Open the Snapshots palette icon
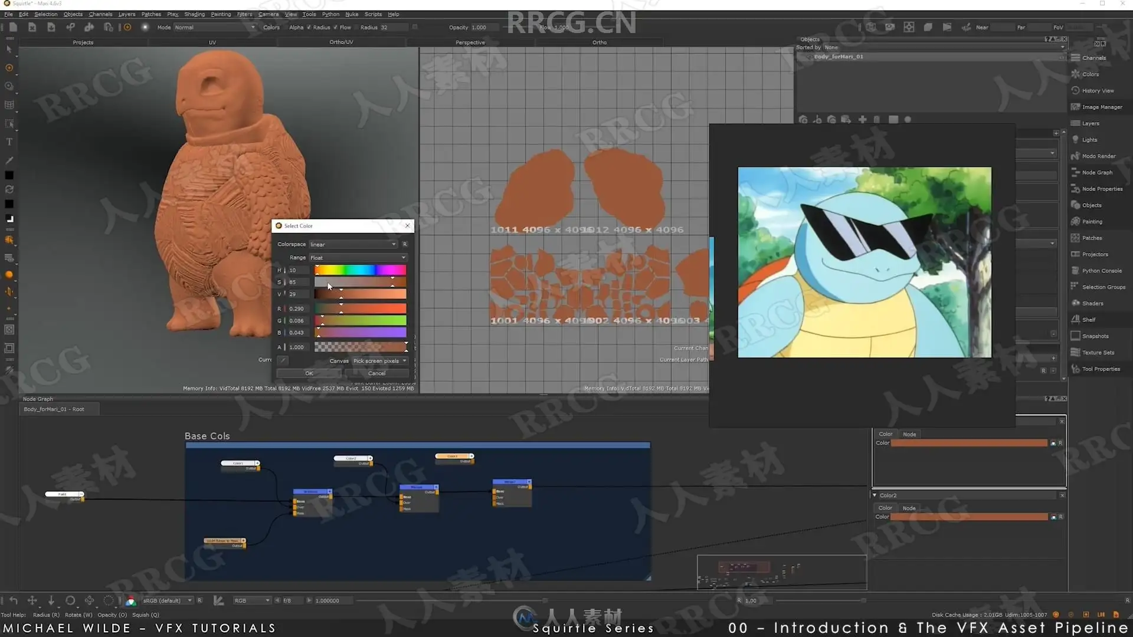 click(1075, 336)
